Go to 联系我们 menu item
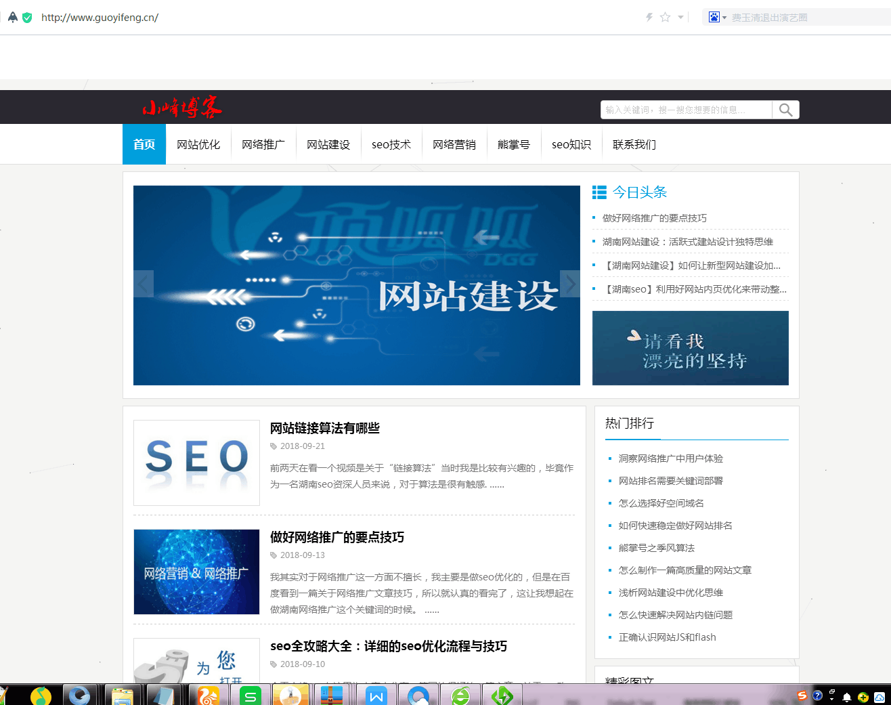 pos(634,144)
